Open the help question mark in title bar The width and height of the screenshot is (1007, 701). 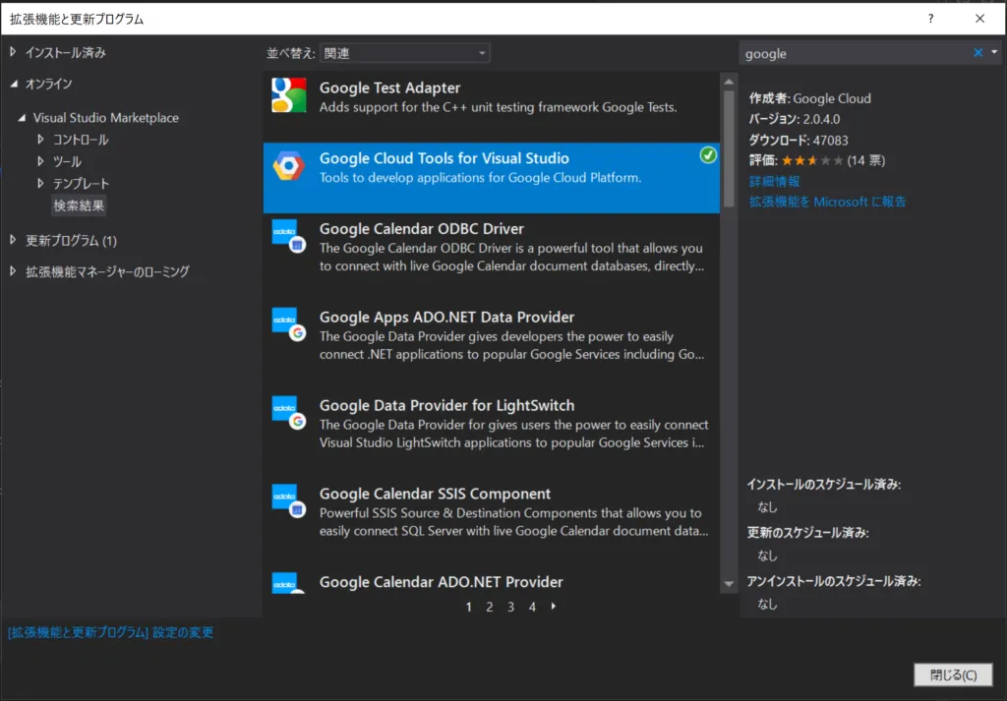930,18
